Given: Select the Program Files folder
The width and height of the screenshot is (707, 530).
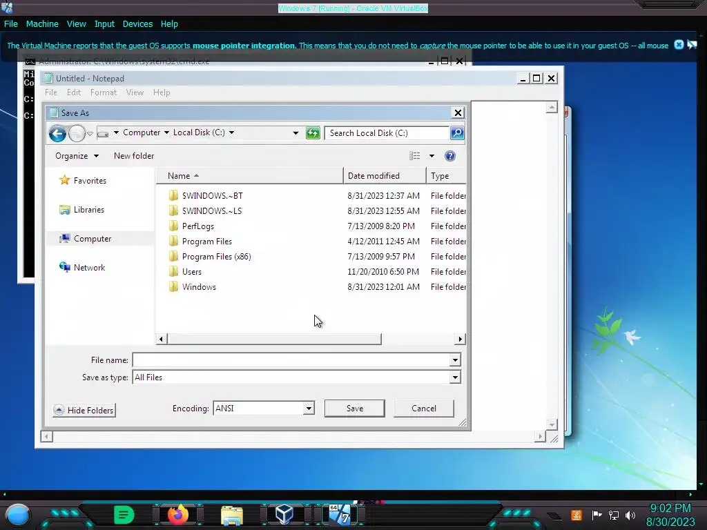Looking at the screenshot, I should (x=206, y=242).
